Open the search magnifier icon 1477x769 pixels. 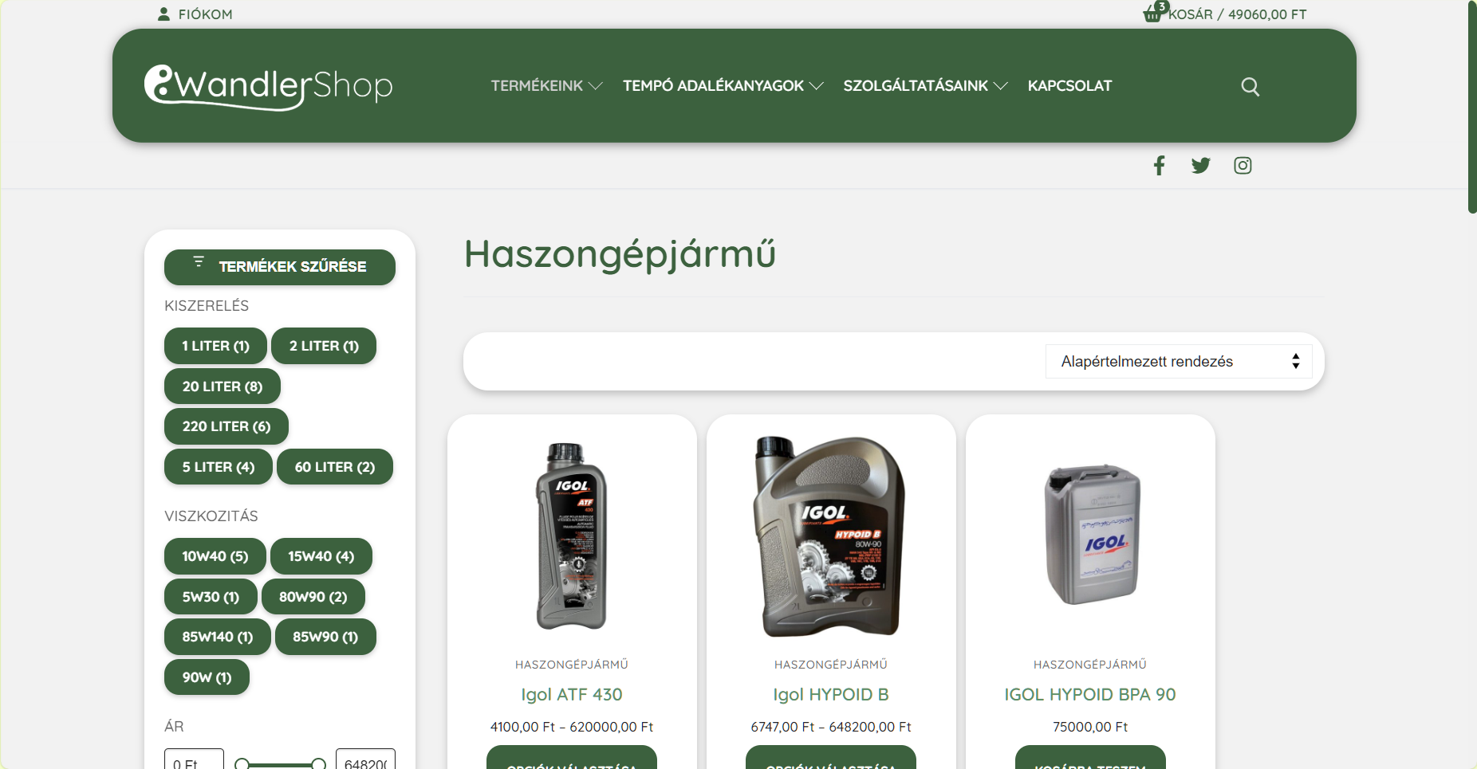click(1250, 86)
